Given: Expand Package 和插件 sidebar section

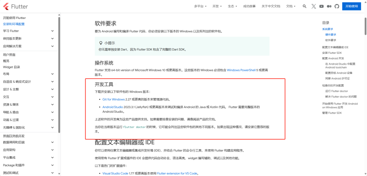Looking at the screenshot, I should pyautogui.click(x=28, y=165).
